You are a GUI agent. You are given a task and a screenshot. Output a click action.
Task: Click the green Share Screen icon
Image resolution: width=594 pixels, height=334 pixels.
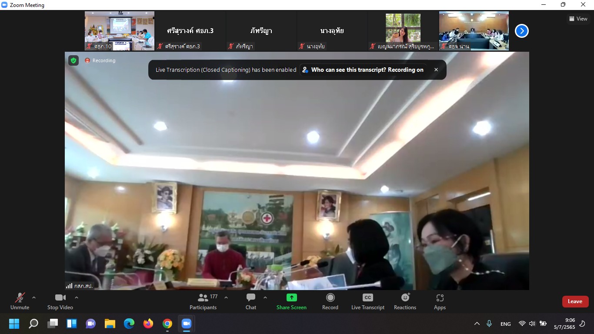coord(291,297)
